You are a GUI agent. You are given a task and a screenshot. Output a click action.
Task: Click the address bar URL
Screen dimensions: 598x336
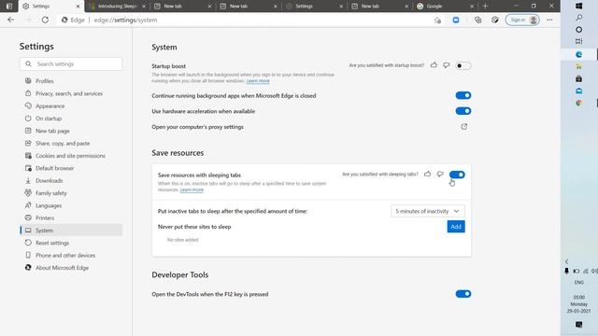[125, 20]
